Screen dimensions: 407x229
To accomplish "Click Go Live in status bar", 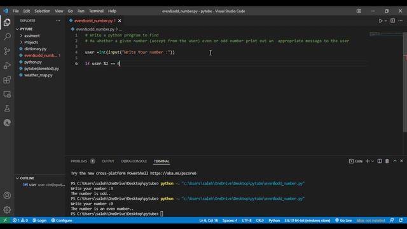I will click(x=343, y=221).
